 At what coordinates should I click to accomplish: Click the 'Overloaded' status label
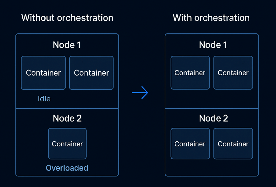click(67, 168)
